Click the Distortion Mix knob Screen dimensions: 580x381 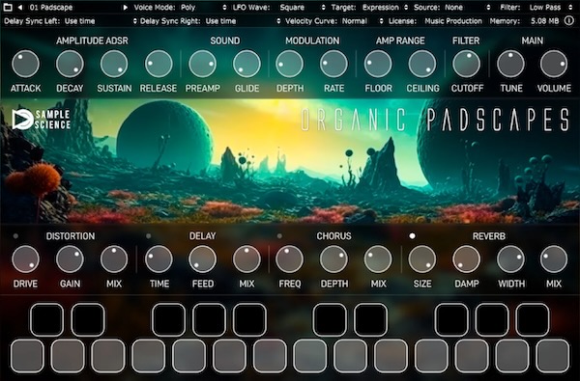tap(114, 259)
